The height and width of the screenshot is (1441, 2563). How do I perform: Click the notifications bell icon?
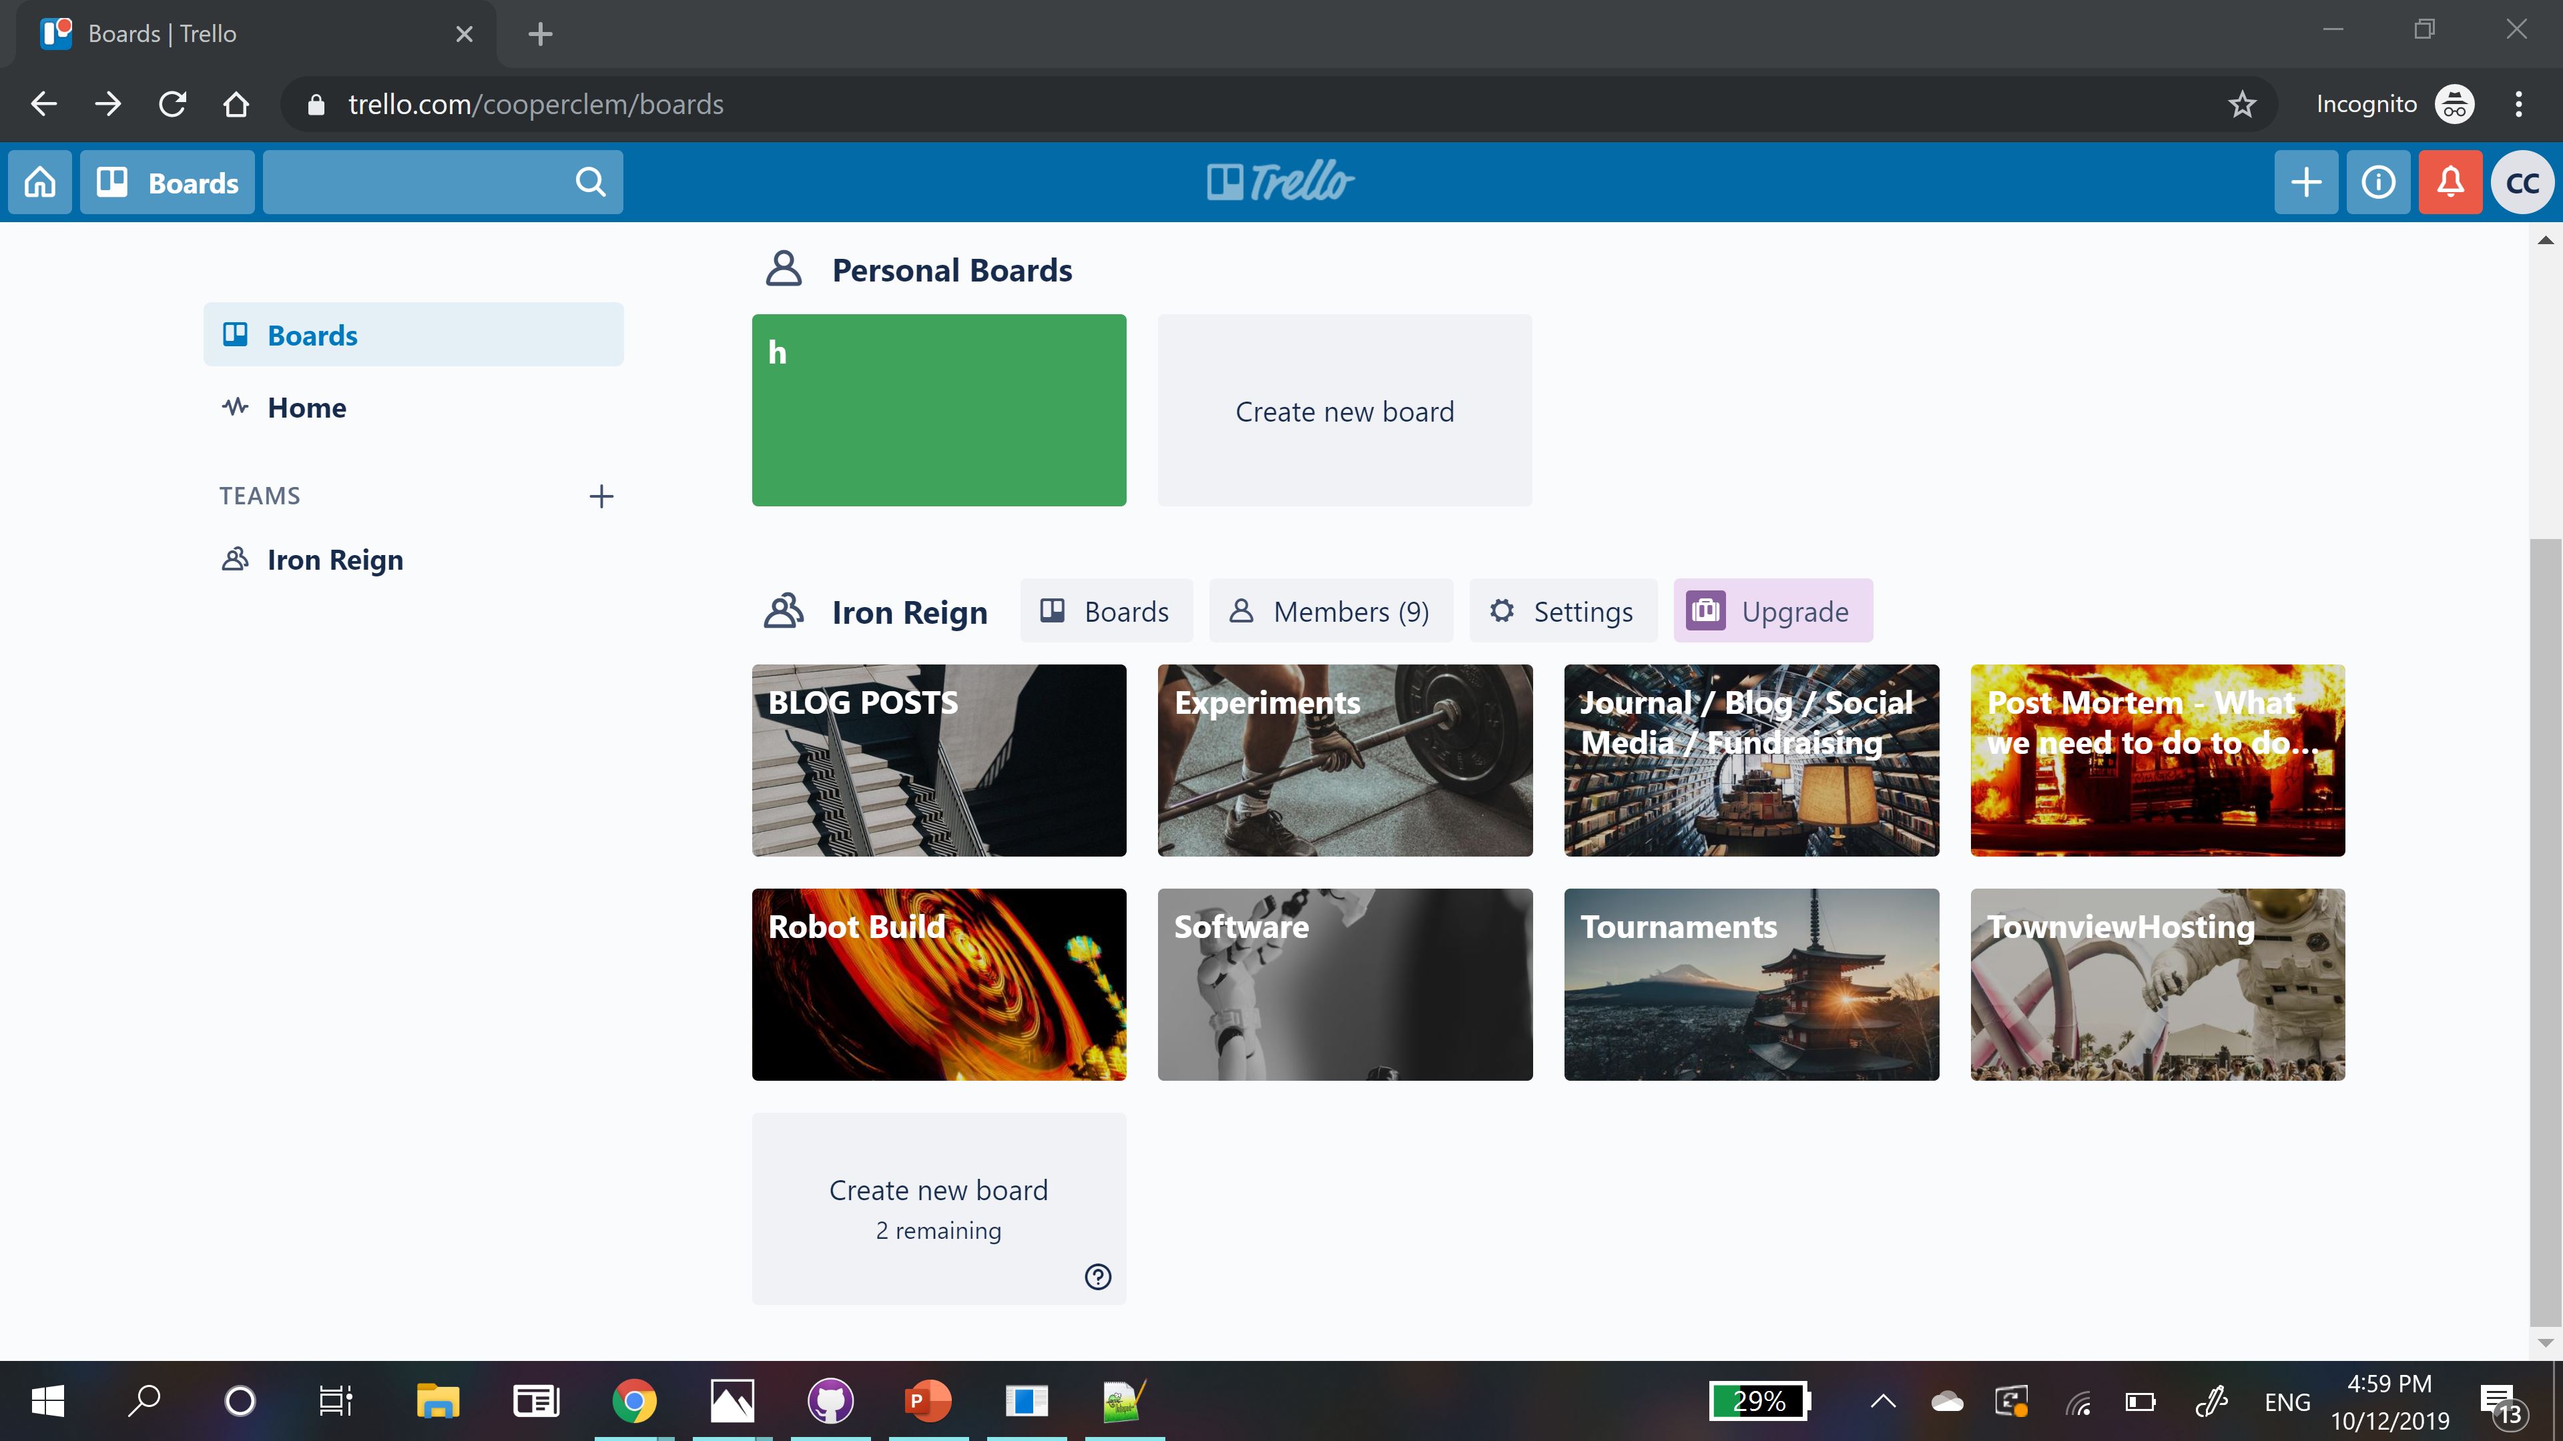coord(2450,181)
